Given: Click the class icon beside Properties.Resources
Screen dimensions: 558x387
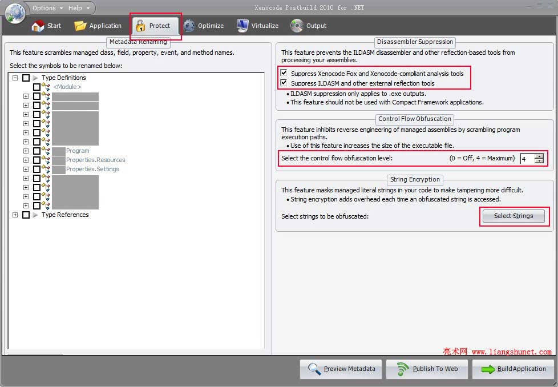Looking at the screenshot, I should point(46,160).
